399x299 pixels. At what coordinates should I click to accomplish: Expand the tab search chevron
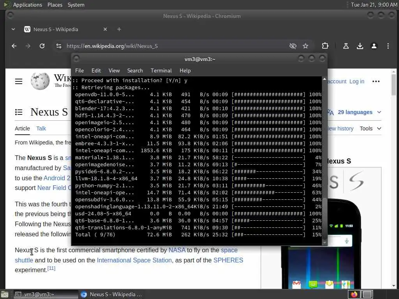click(x=13, y=29)
